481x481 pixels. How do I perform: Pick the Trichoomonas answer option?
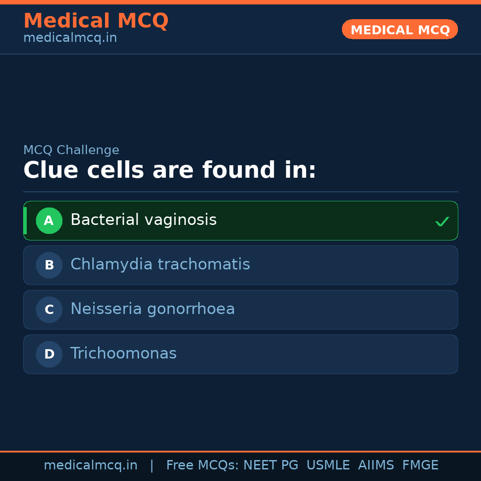click(123, 354)
